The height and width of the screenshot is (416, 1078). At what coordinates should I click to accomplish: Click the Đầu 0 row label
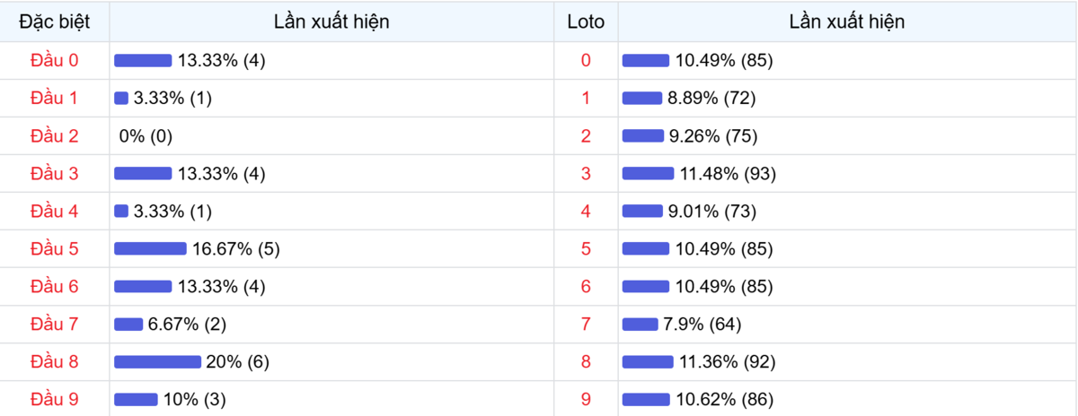(x=55, y=61)
